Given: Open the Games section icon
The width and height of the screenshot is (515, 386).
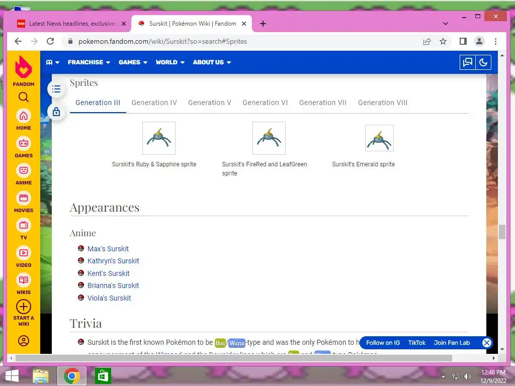Looking at the screenshot, I should pyautogui.click(x=24, y=143).
